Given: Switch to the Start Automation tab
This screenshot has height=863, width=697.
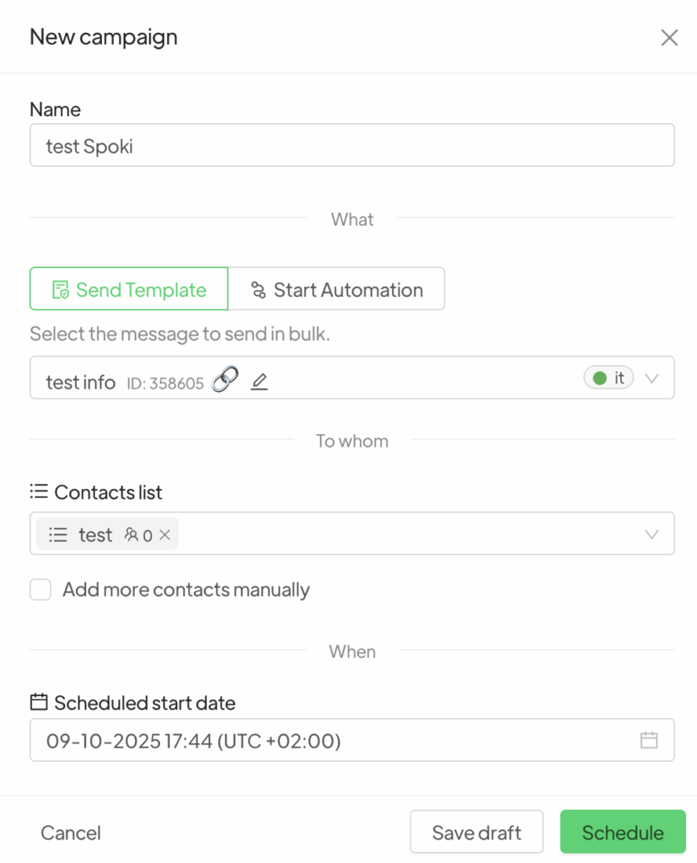Looking at the screenshot, I should coord(336,290).
